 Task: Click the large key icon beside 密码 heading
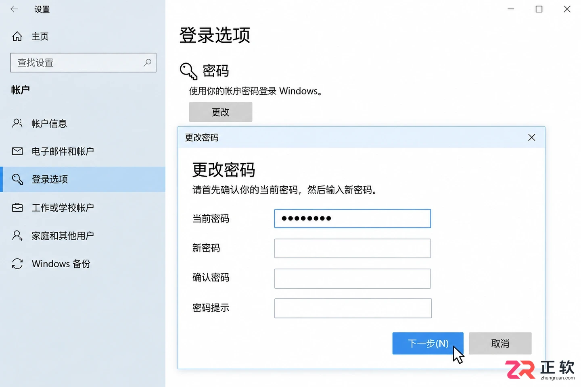(x=188, y=71)
